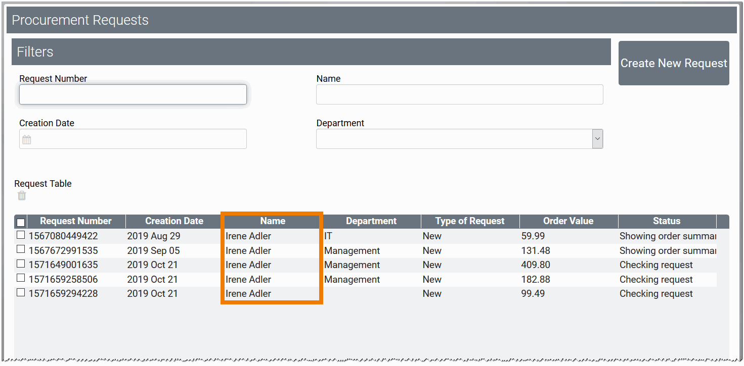Click inside the Request Number filter field
This screenshot has width=744, height=366.
133,94
